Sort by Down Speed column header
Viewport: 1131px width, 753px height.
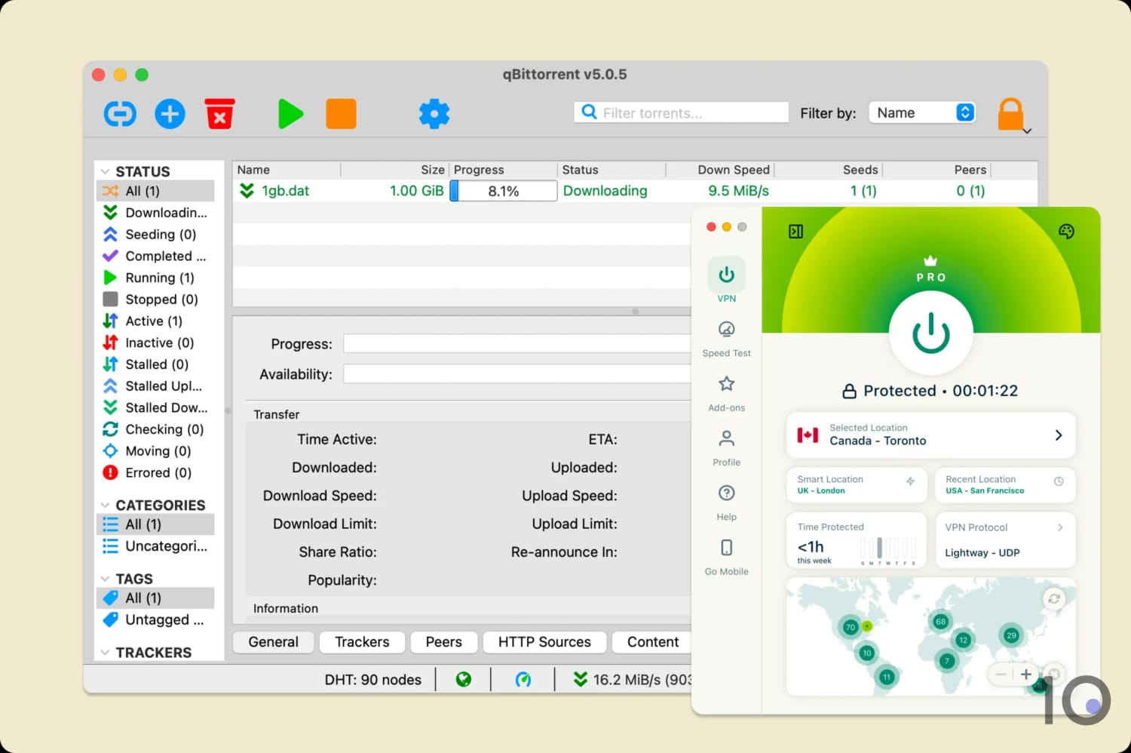(x=720, y=170)
